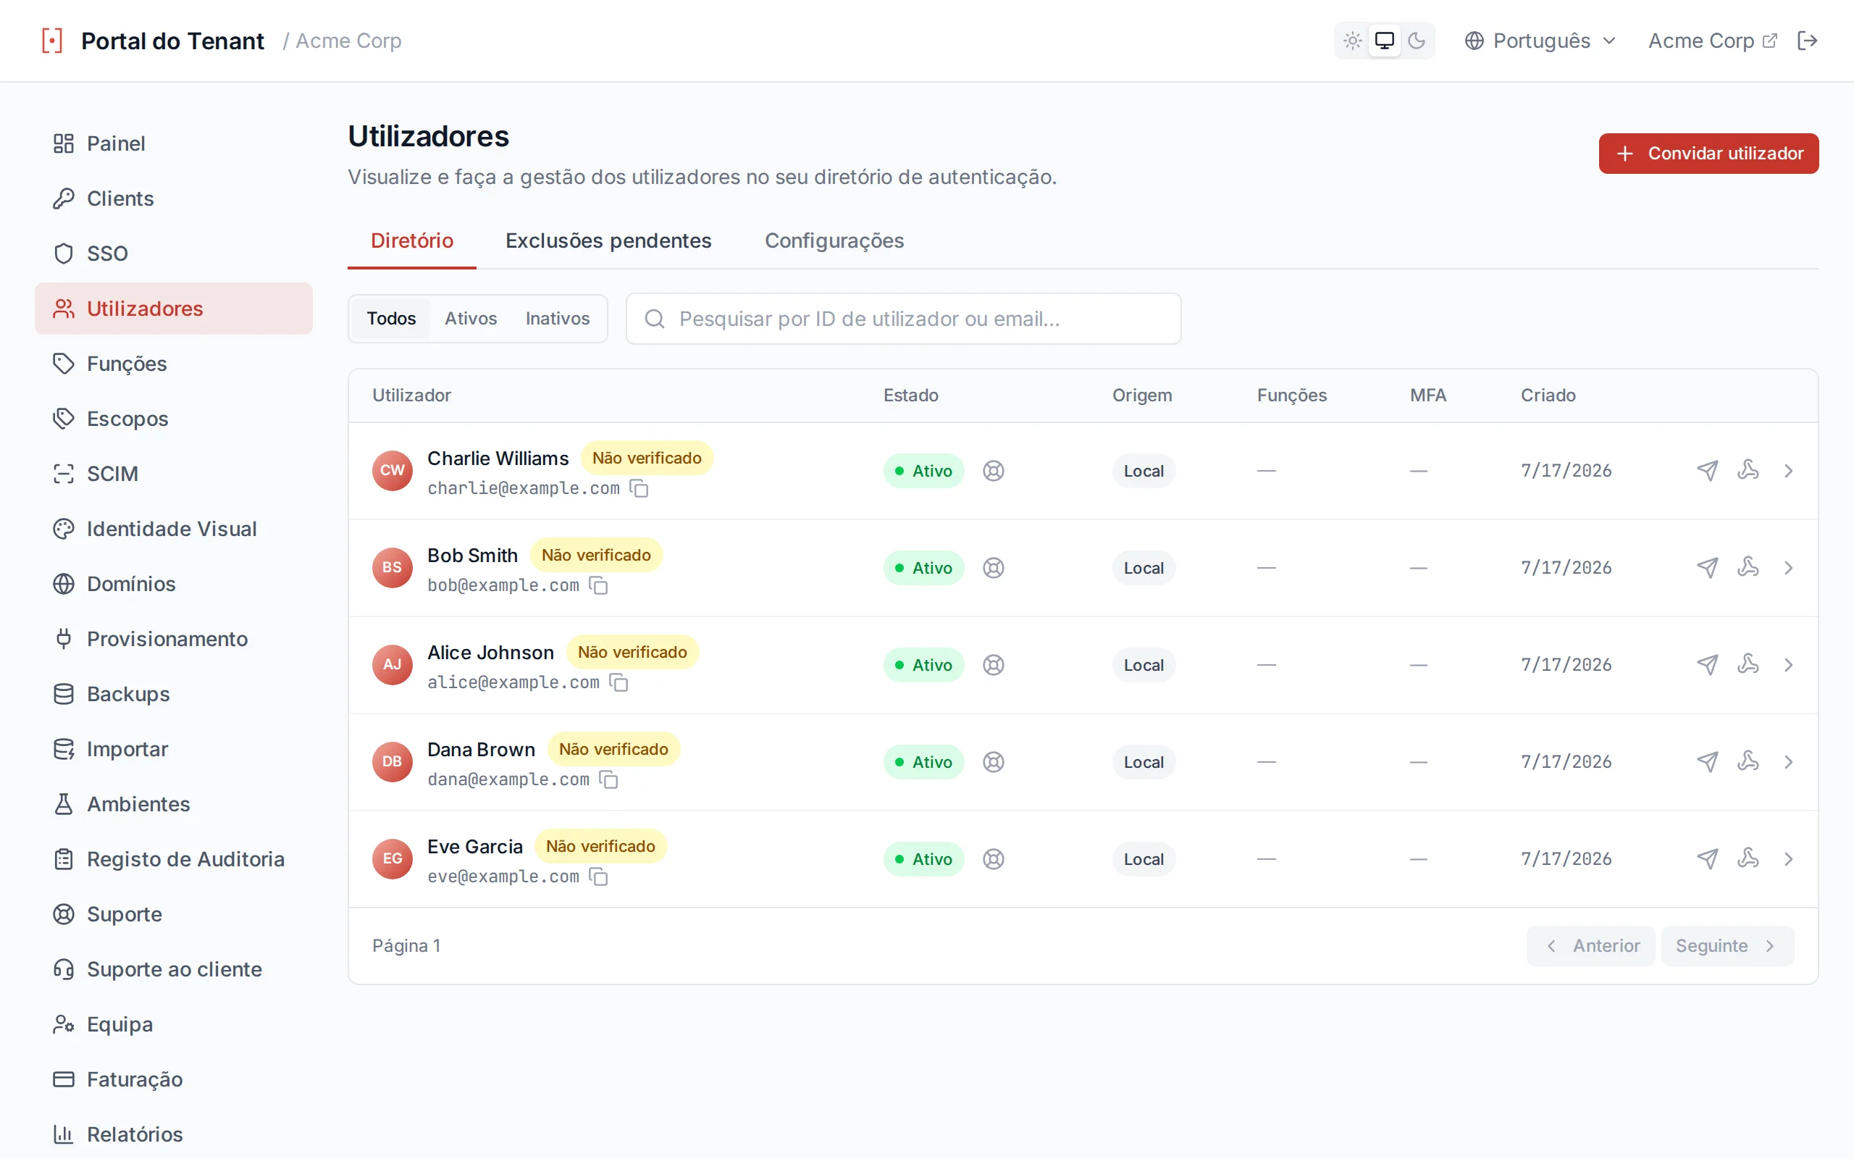
Task: Open Identidade Visual page
Action: [173, 529]
